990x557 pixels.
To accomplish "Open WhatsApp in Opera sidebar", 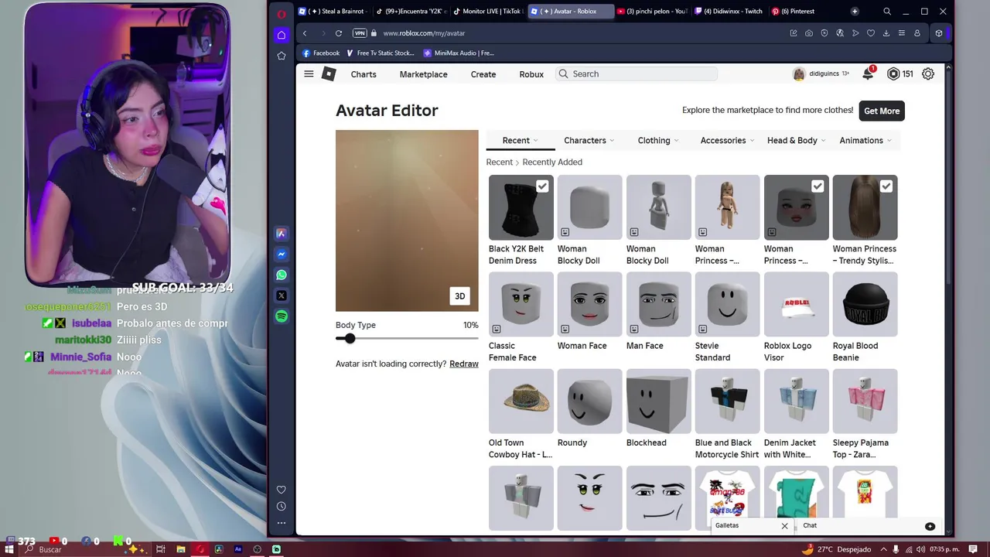I will 282,275.
